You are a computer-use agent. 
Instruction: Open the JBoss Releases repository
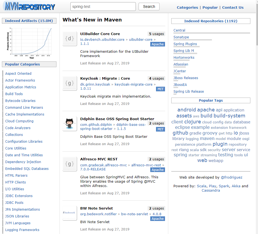186,78
